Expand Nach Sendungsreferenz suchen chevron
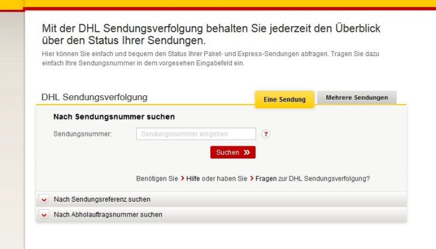 click(x=44, y=200)
